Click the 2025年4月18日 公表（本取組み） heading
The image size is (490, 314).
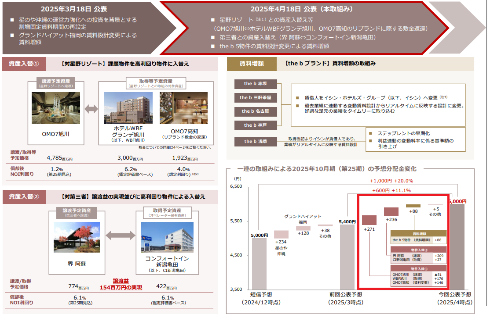point(302,9)
